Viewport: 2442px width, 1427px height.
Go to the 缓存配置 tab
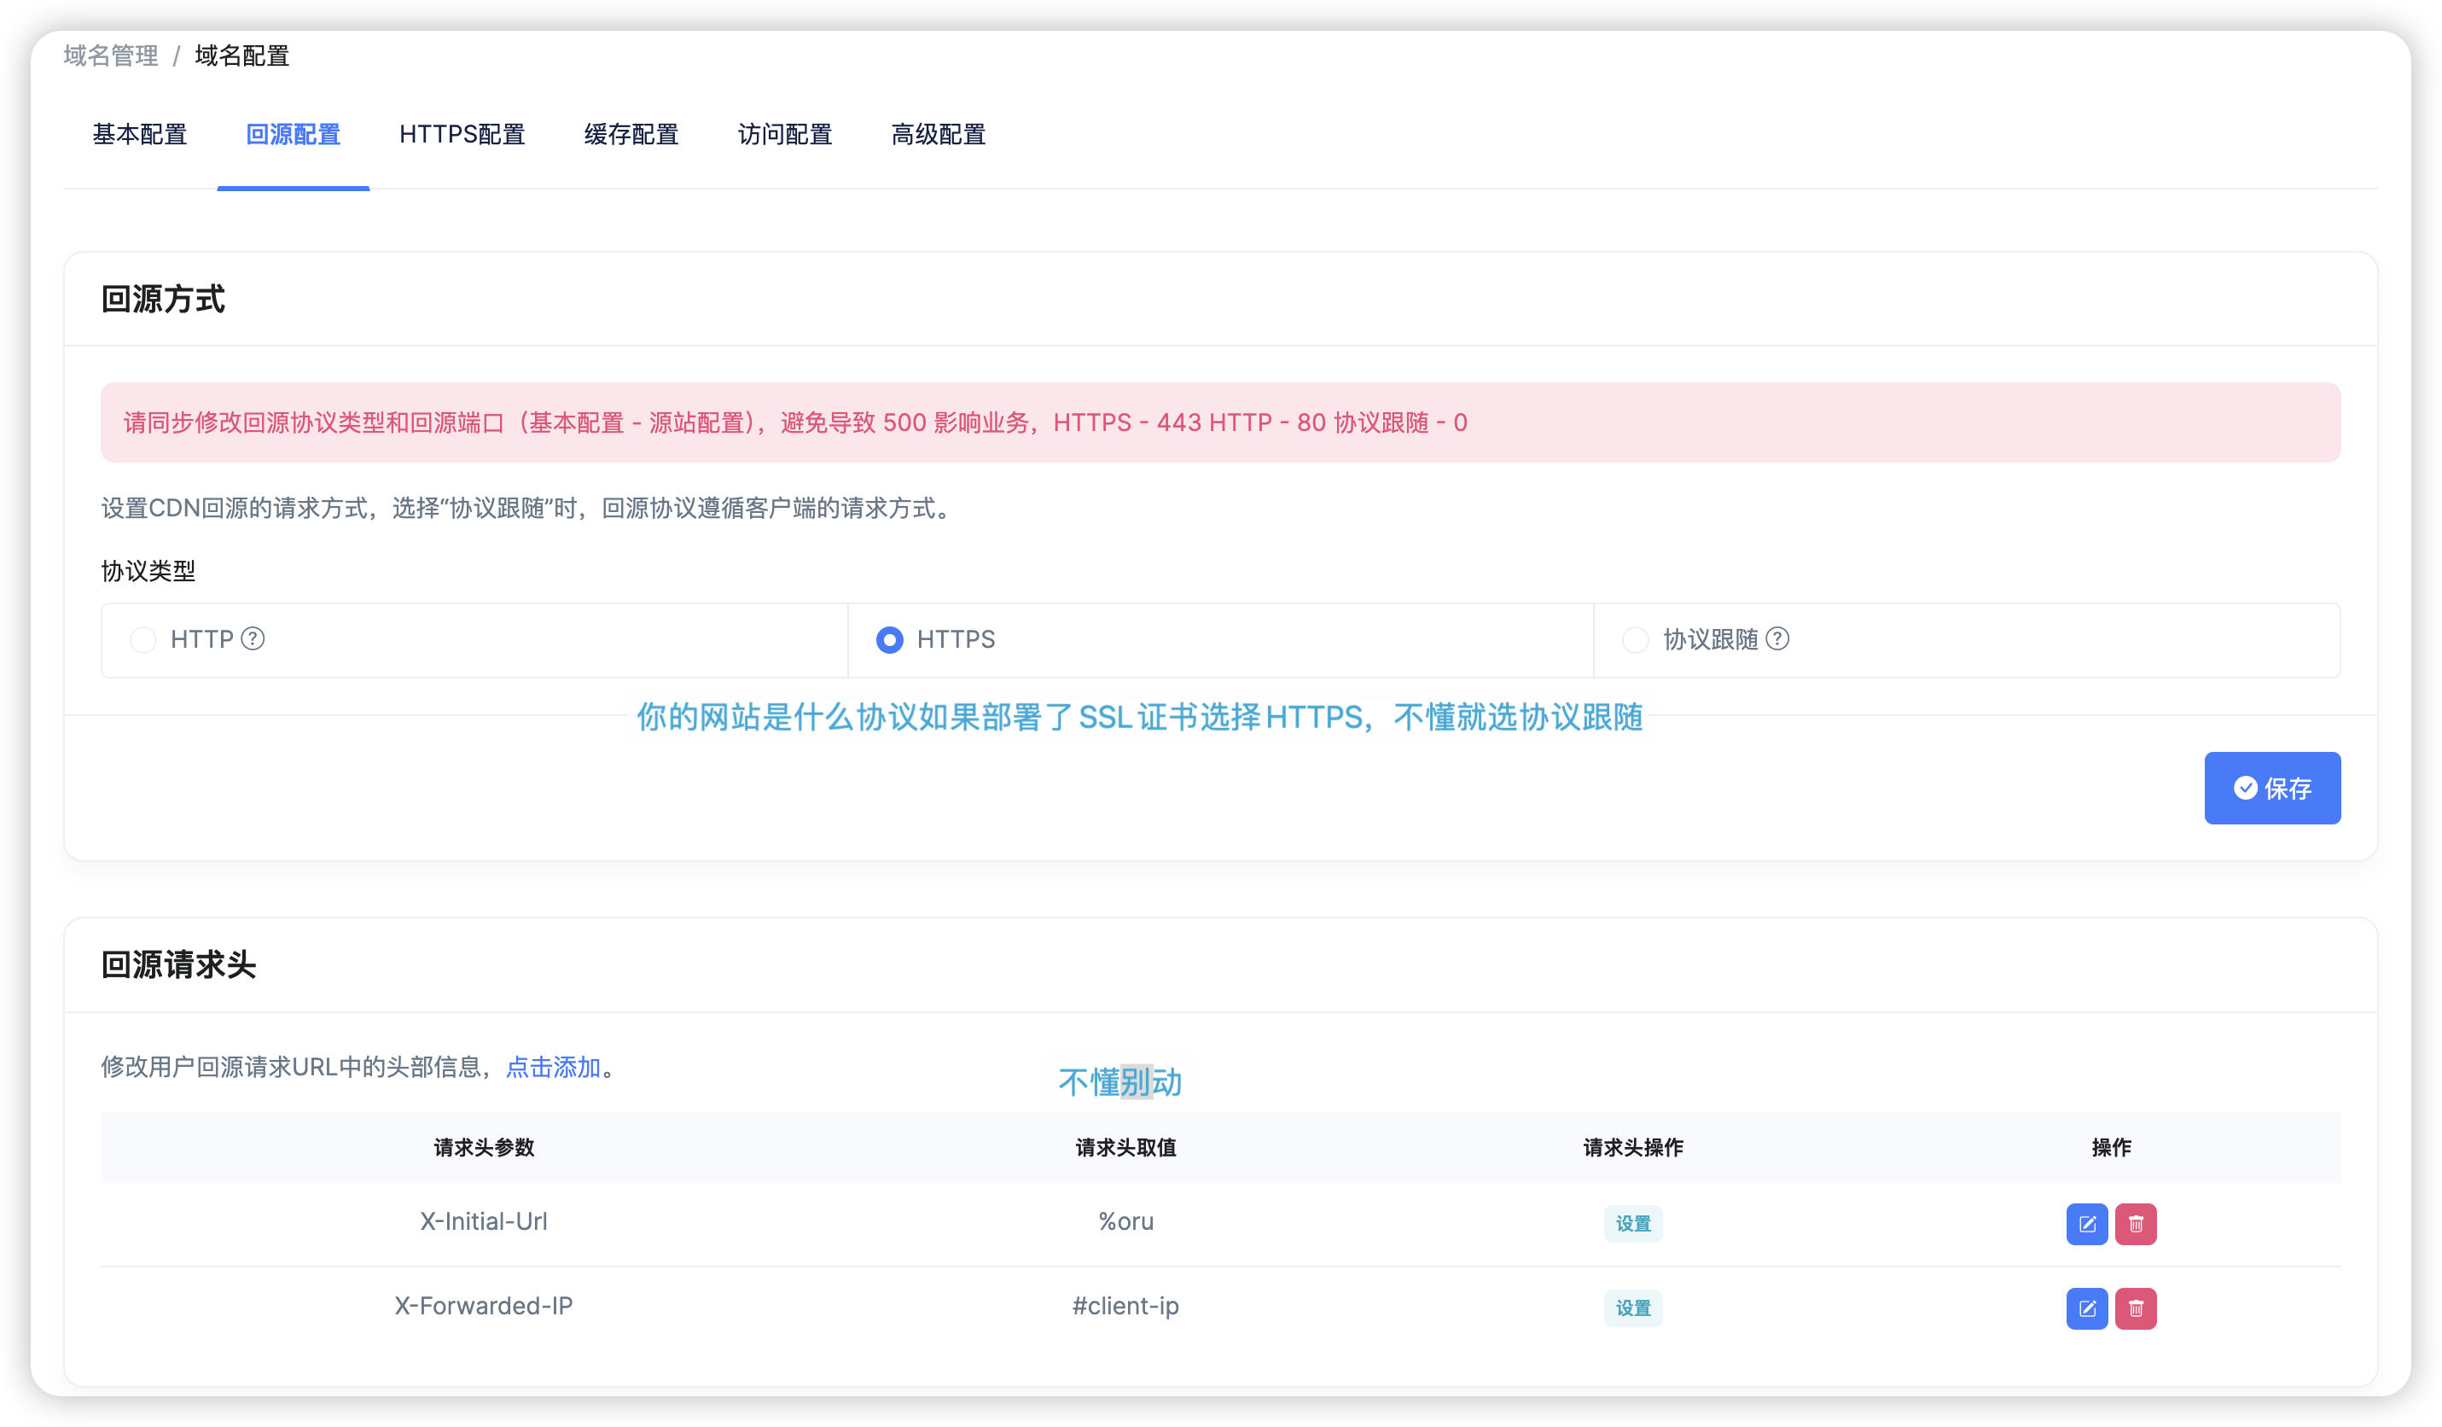pyautogui.click(x=631, y=135)
